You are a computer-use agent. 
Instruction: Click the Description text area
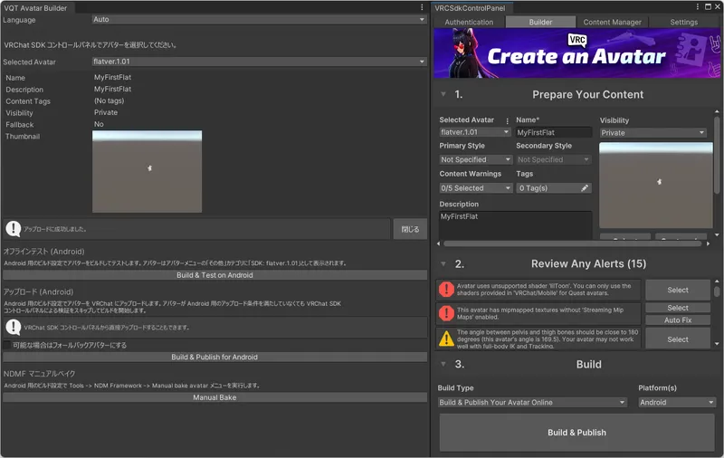click(515, 225)
